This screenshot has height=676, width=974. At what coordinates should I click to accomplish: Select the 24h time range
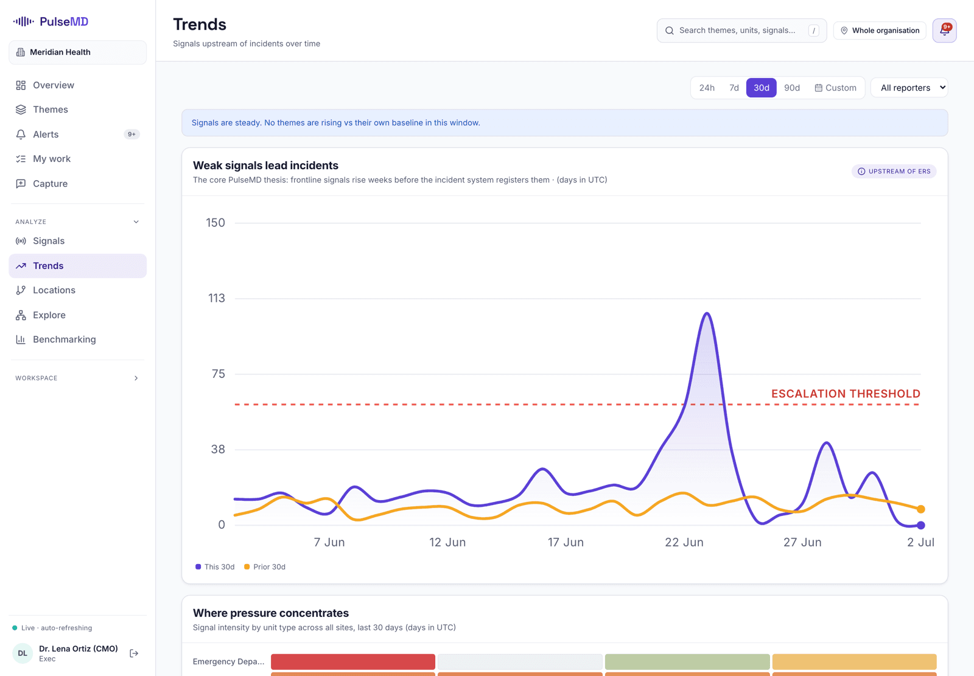pyautogui.click(x=707, y=88)
